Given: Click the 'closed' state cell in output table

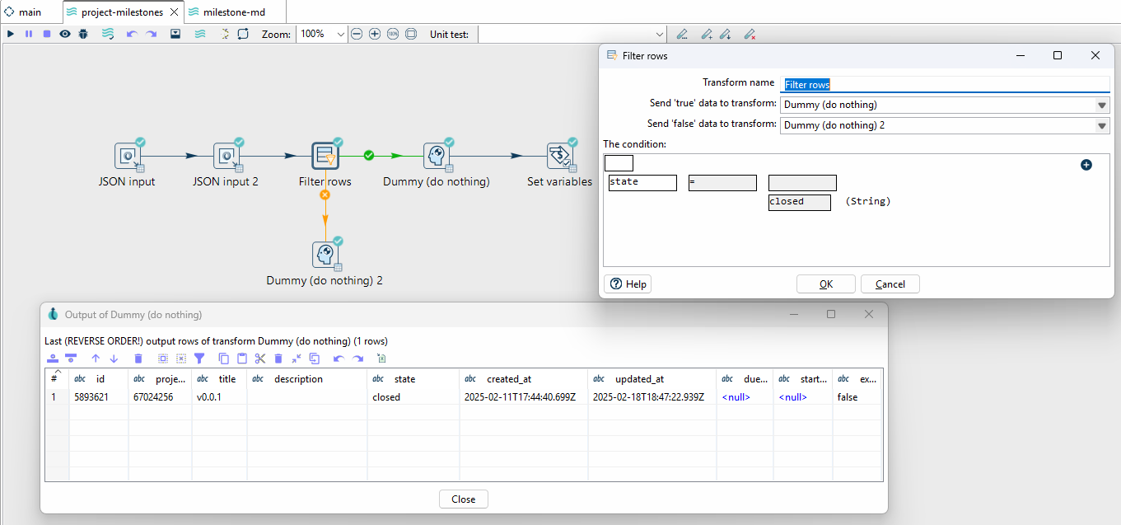Looking at the screenshot, I should coord(413,397).
